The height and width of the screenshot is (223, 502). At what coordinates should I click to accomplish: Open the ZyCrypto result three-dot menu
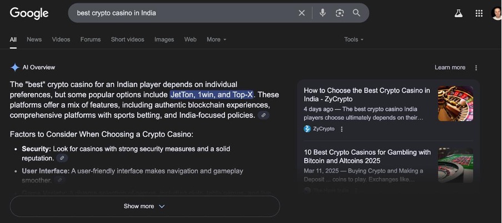(x=342, y=129)
